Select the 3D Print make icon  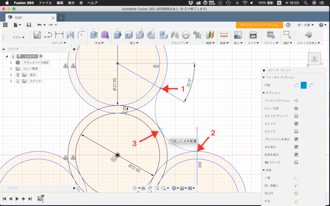[253, 35]
